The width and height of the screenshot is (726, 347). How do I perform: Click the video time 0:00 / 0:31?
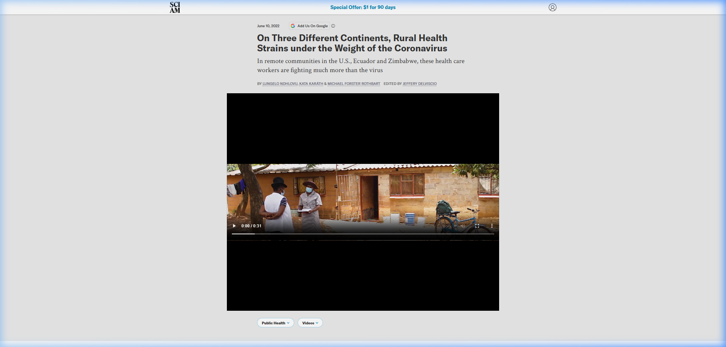251,226
